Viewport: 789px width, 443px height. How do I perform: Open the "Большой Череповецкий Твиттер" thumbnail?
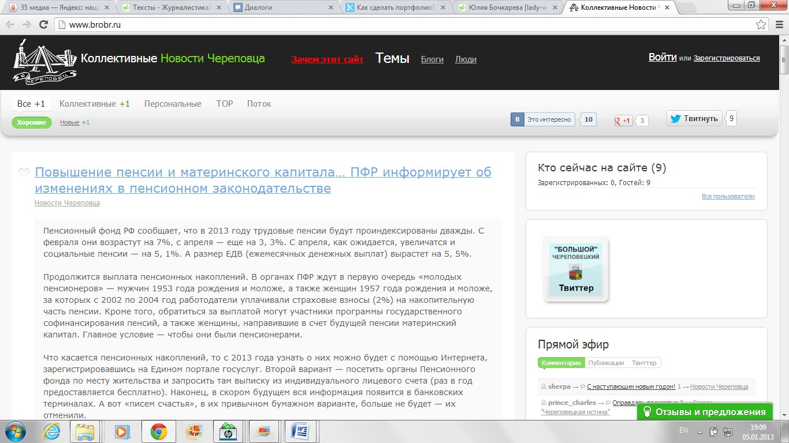576,269
